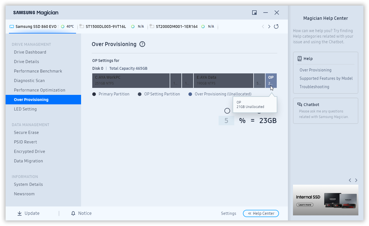This screenshot has width=369, height=226.
Task: Select the unfilled radio button above the percent field
Action: tap(227, 111)
